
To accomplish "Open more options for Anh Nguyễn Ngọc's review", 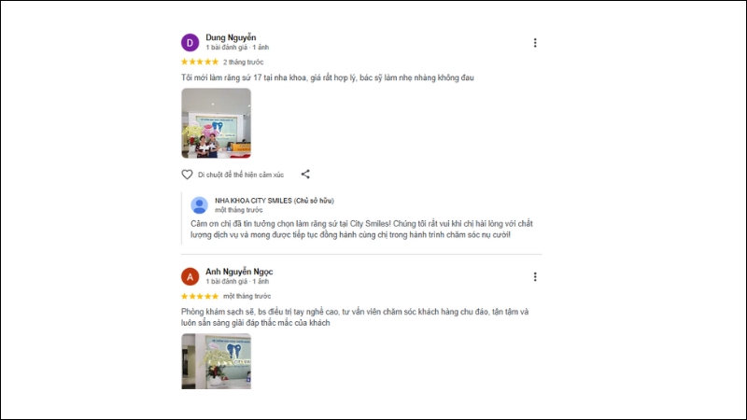I will click(x=535, y=276).
